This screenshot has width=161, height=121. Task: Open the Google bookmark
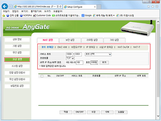tap(86, 16)
